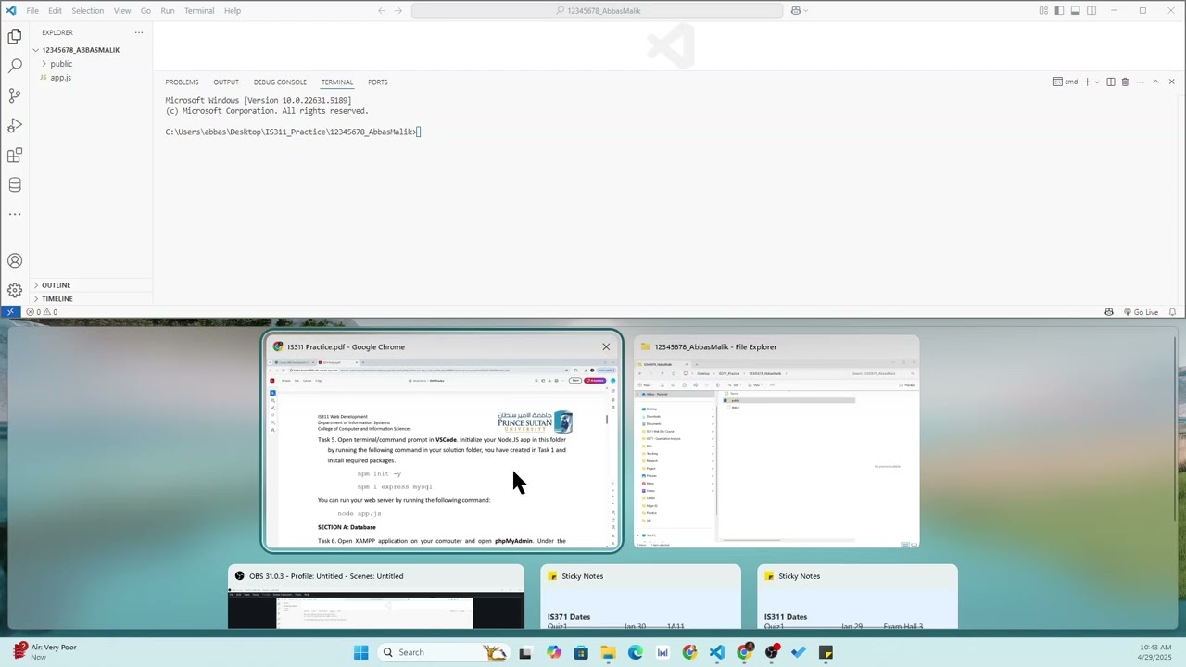Open Microsoft Edge from the taskbar

tap(635, 652)
